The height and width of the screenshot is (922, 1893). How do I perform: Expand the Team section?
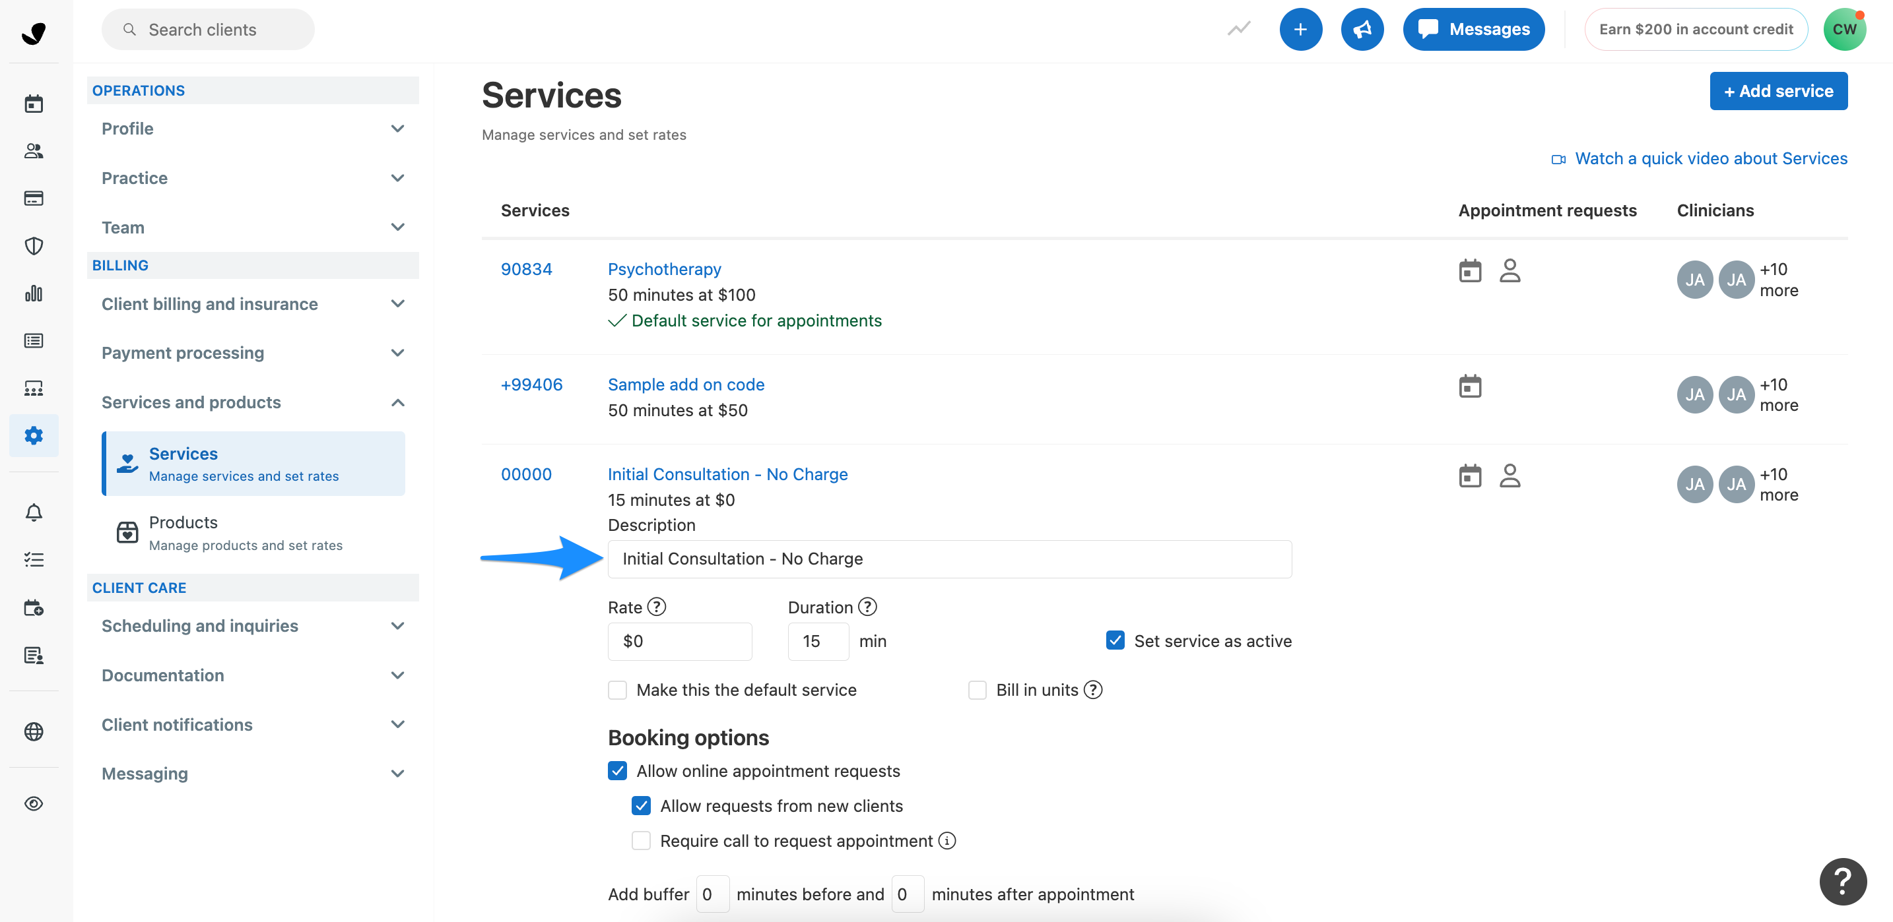point(253,228)
